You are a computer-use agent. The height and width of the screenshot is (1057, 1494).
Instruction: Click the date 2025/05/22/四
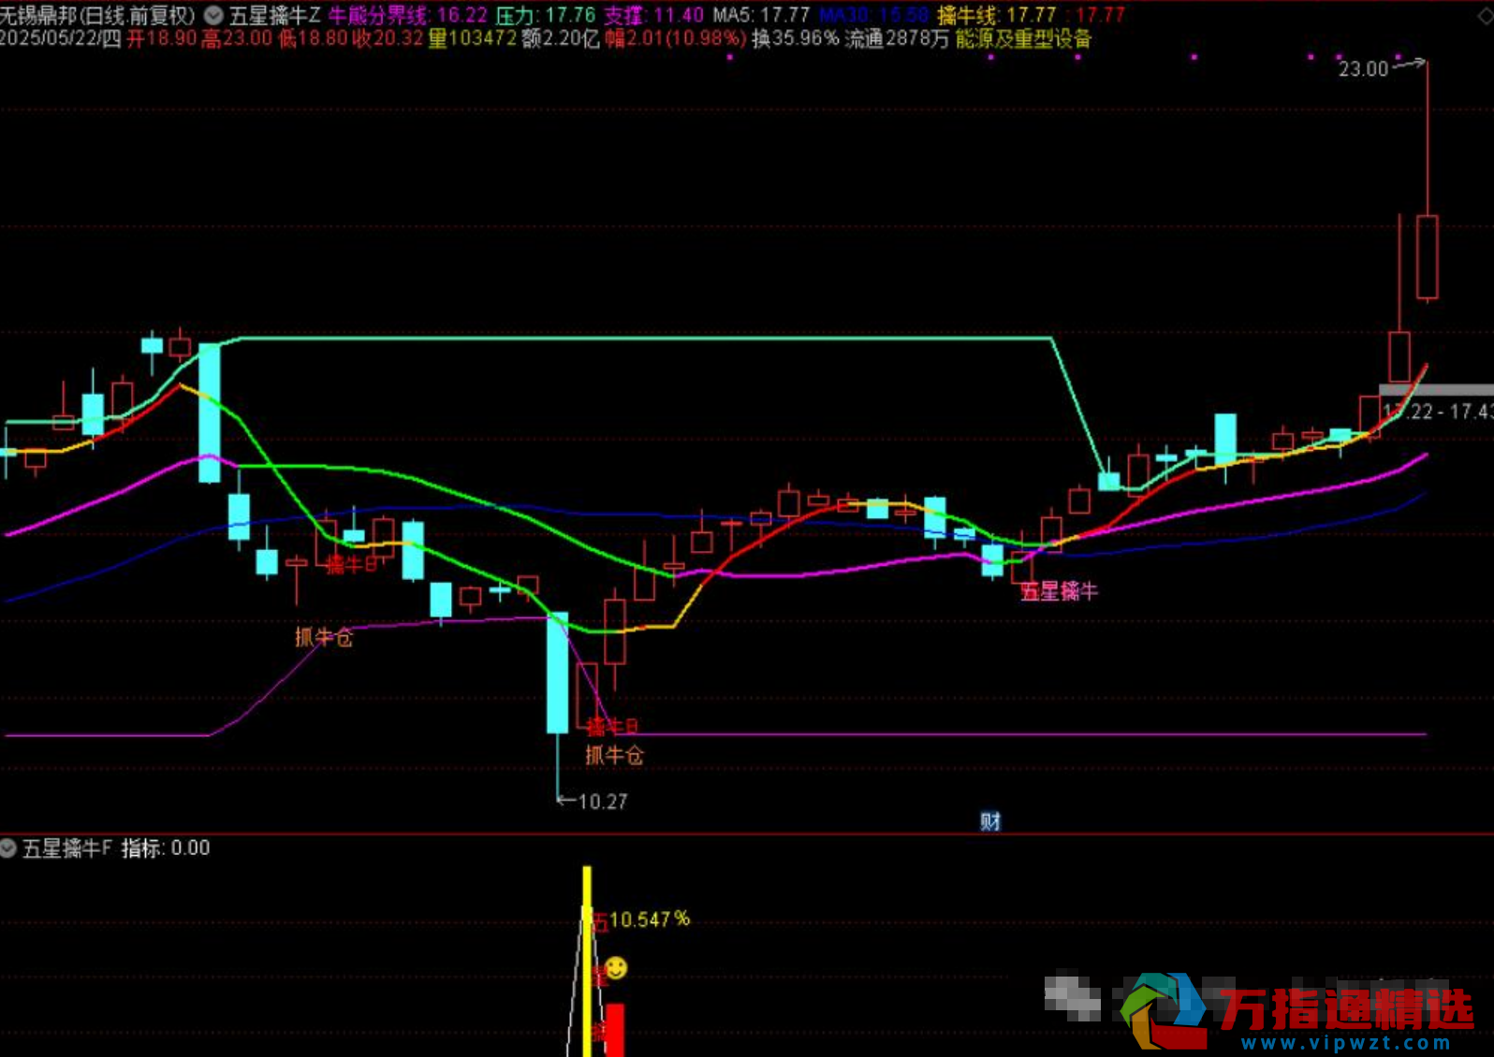(61, 38)
